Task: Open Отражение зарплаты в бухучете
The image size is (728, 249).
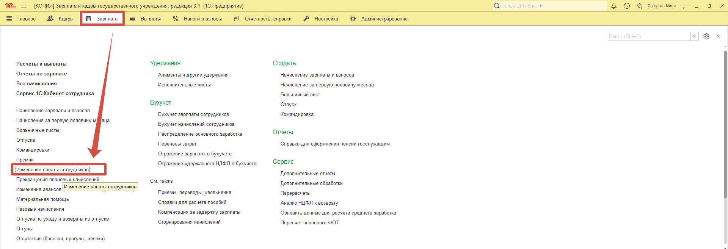Action: click(195, 154)
